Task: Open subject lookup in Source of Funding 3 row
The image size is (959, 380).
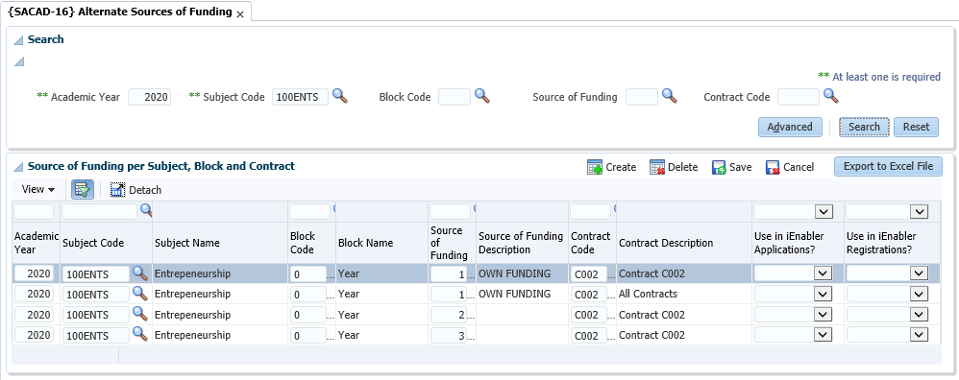Action: (140, 335)
